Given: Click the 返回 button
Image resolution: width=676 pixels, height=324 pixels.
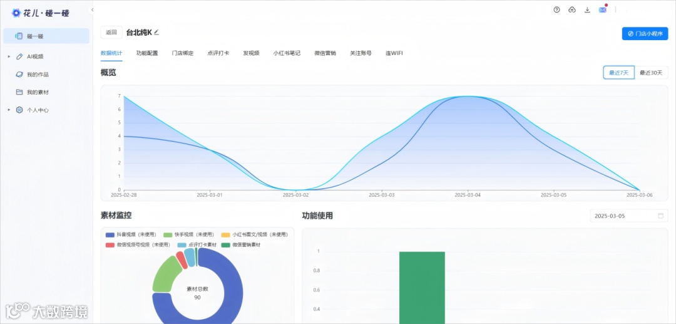Looking at the screenshot, I should coord(111,33).
